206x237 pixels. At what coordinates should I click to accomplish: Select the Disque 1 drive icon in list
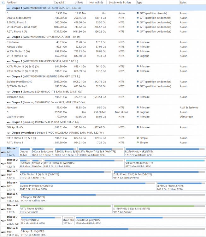[9, 8]
